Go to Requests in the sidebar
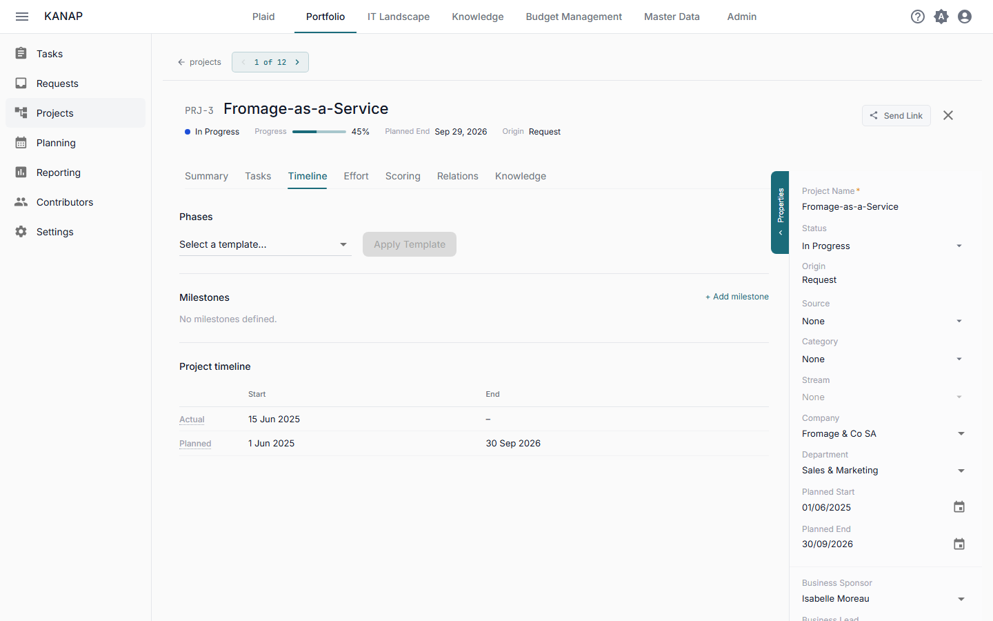The width and height of the screenshot is (993, 621). [76, 83]
